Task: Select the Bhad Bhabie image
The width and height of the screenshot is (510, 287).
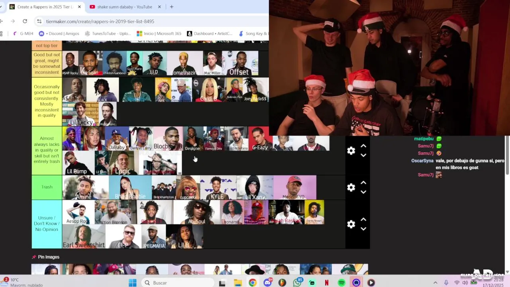Action: (x=130, y=187)
